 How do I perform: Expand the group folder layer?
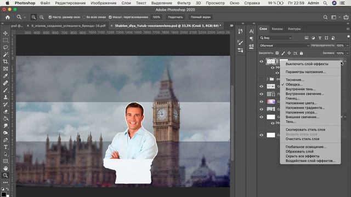(x=267, y=79)
